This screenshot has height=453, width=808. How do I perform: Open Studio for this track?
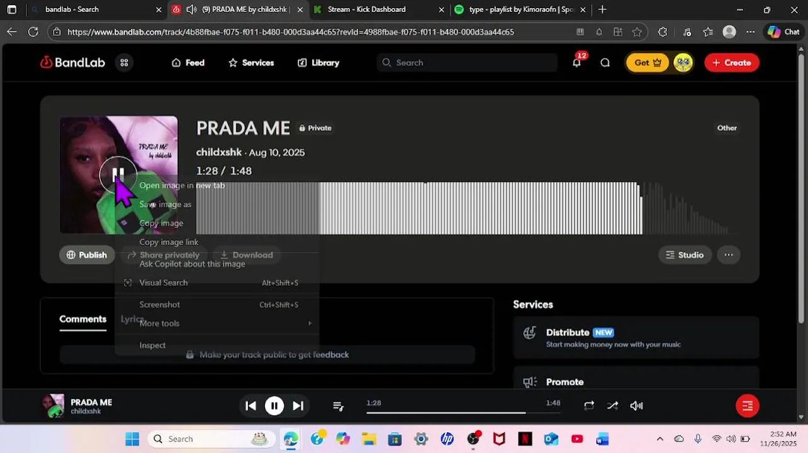click(685, 255)
